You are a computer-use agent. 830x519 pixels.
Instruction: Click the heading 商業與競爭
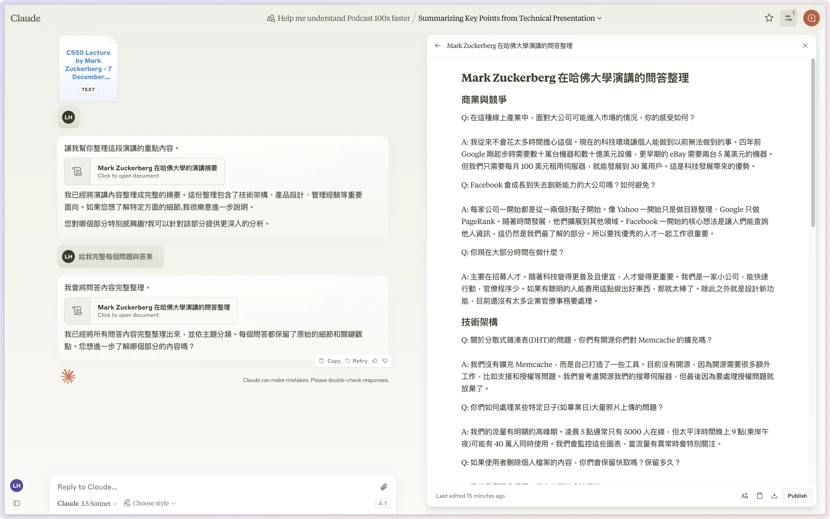[x=484, y=100]
